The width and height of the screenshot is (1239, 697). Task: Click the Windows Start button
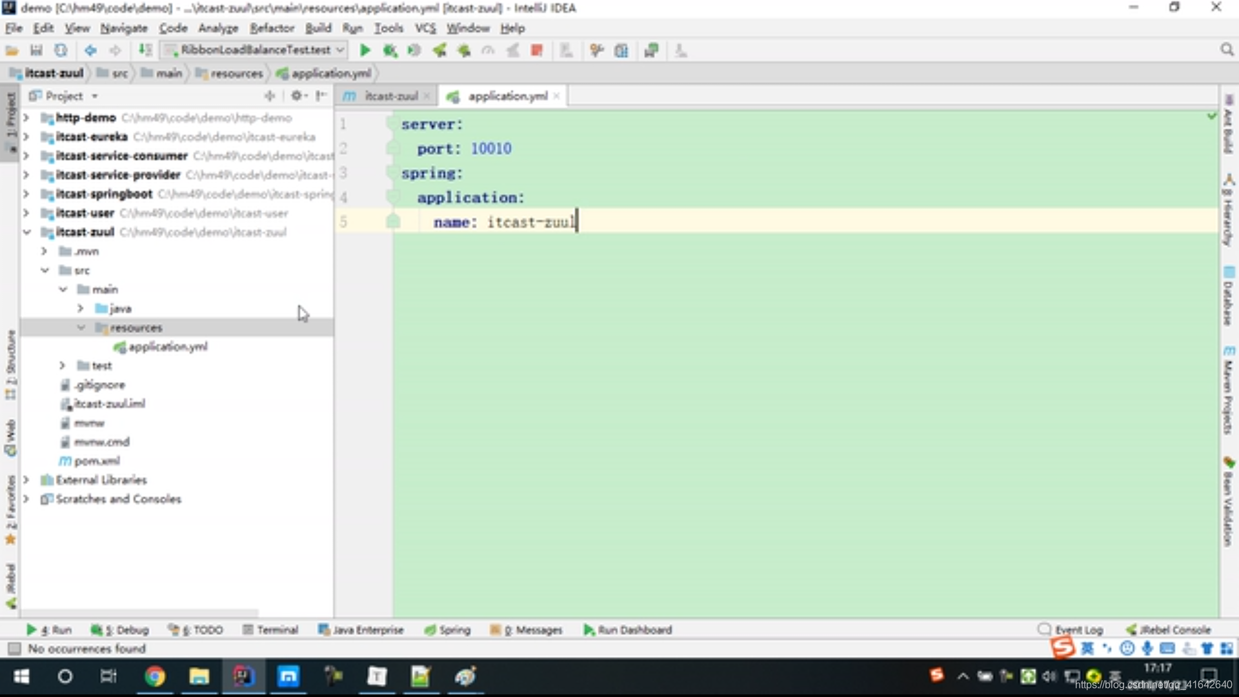point(21,676)
